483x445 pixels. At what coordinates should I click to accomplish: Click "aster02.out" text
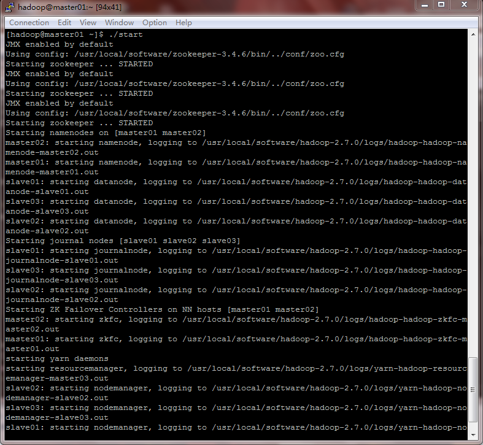33,329
